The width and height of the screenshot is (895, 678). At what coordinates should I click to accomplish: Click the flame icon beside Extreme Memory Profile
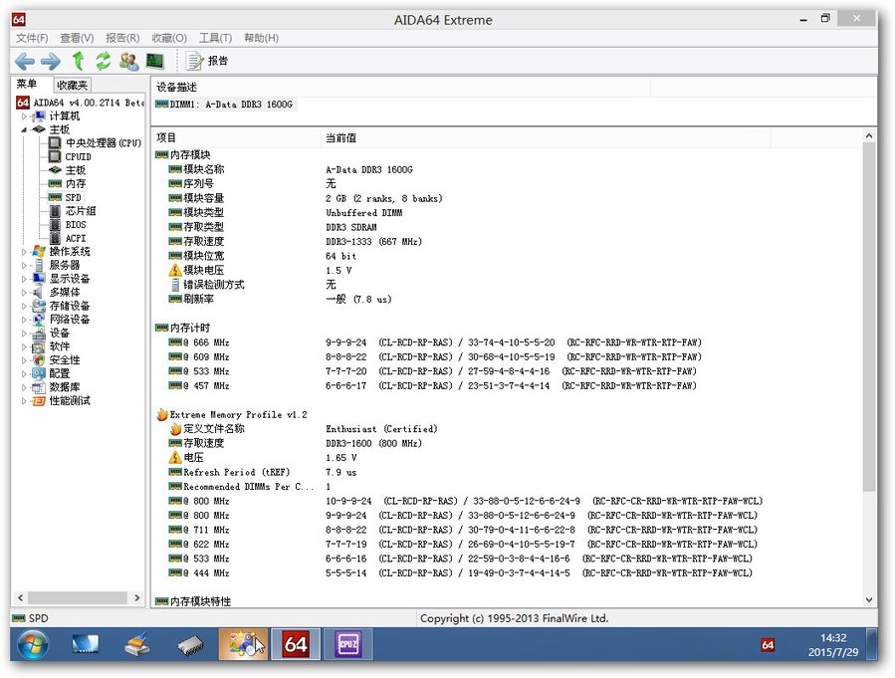[162, 415]
